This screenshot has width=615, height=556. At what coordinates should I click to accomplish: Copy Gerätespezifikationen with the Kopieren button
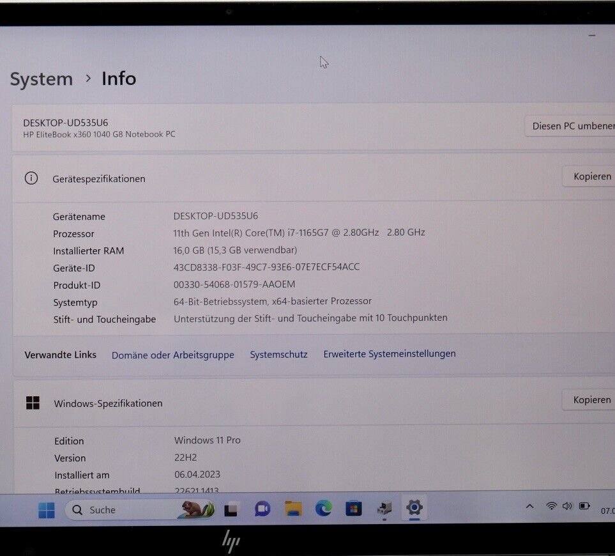592,176
